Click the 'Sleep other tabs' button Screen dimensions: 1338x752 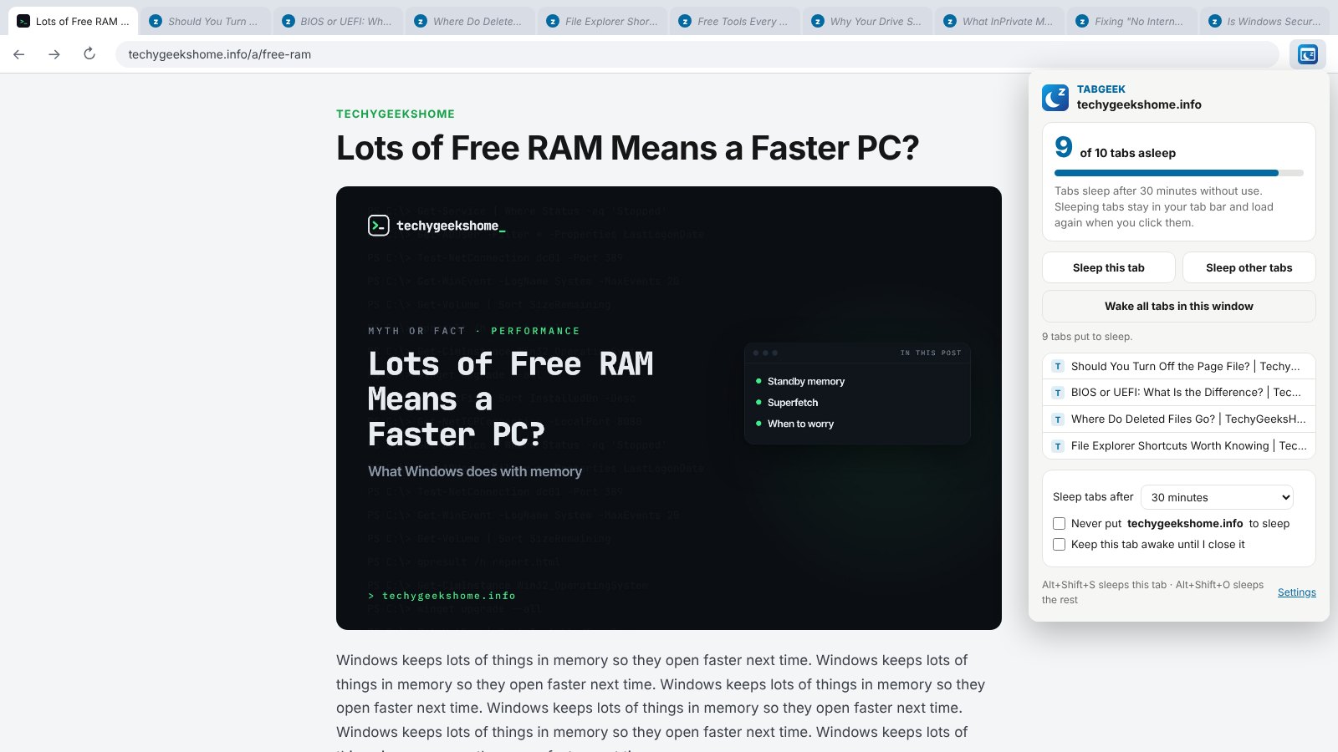[1249, 268]
